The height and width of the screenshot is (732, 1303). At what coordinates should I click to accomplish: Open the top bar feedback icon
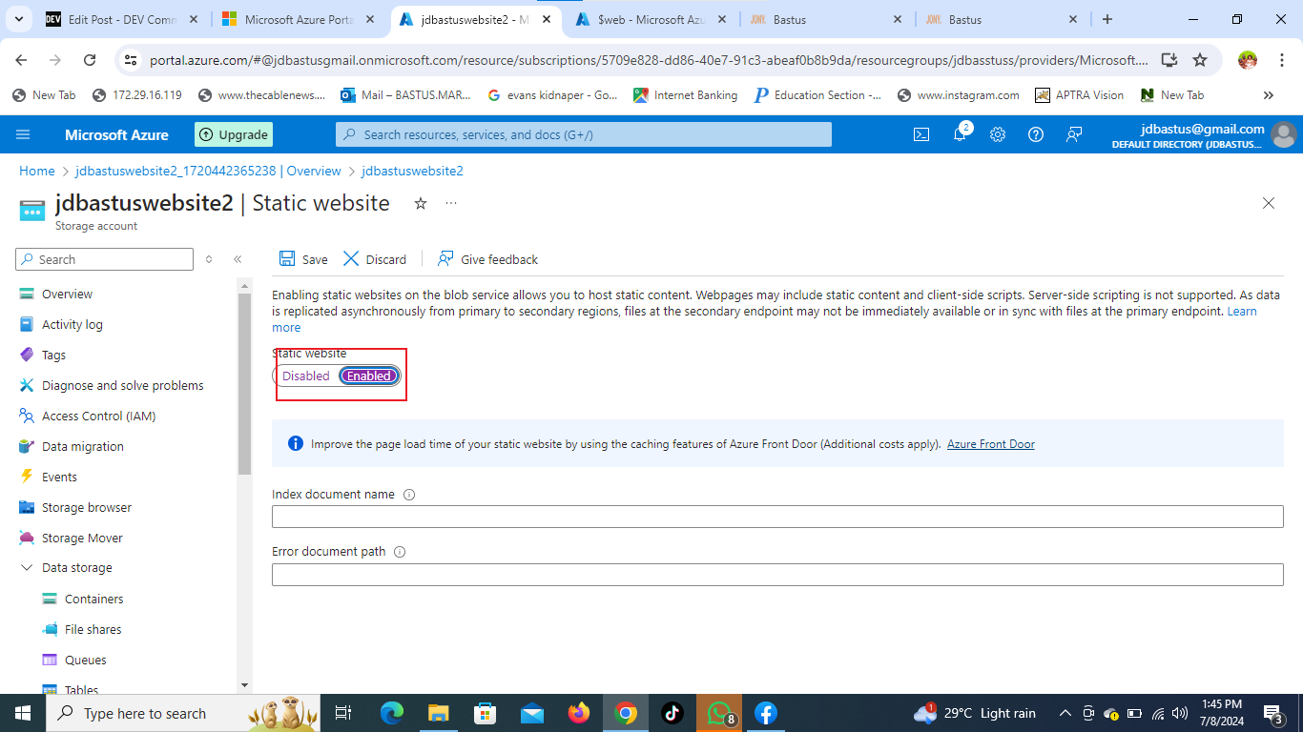[1074, 134]
